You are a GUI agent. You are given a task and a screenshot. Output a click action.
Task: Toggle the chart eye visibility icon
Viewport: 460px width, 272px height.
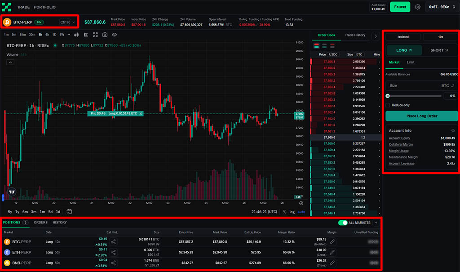115,35
